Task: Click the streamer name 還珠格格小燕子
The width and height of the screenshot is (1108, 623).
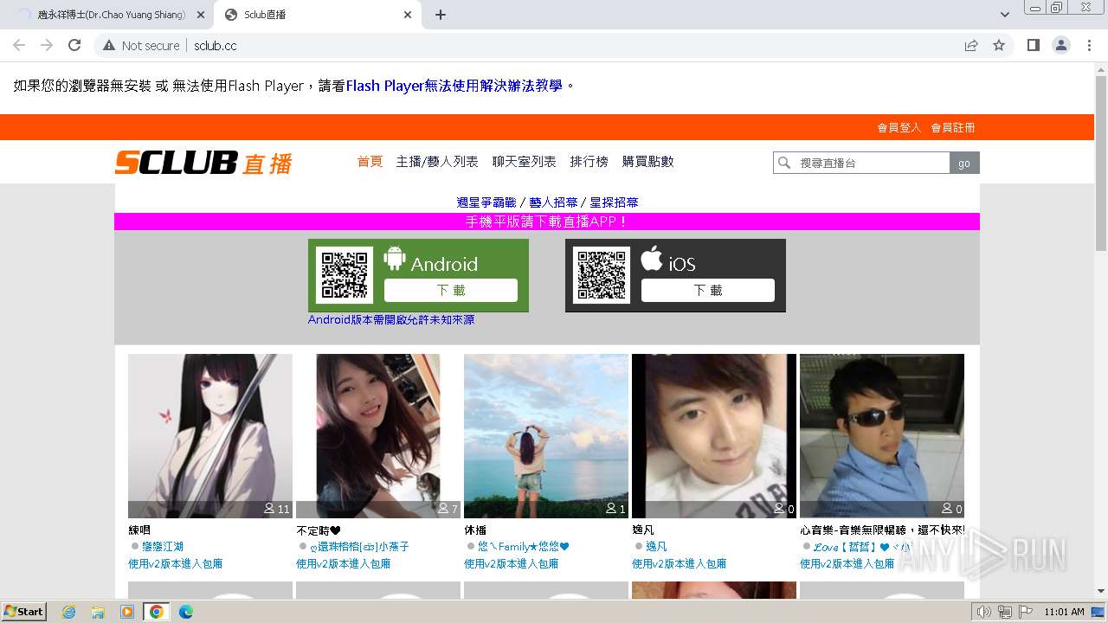Action: click(359, 547)
